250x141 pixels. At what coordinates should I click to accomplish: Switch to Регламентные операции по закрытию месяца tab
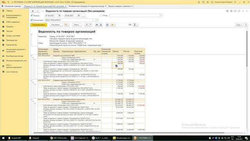tap(86, 6)
